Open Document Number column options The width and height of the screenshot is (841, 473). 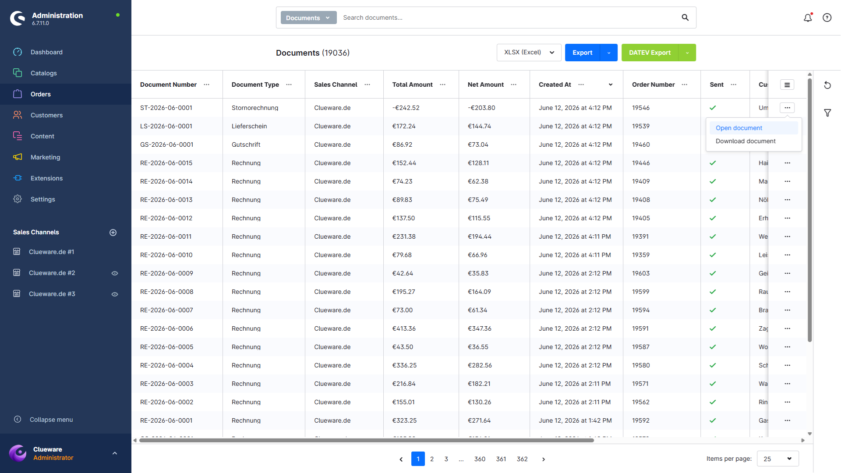(207, 85)
